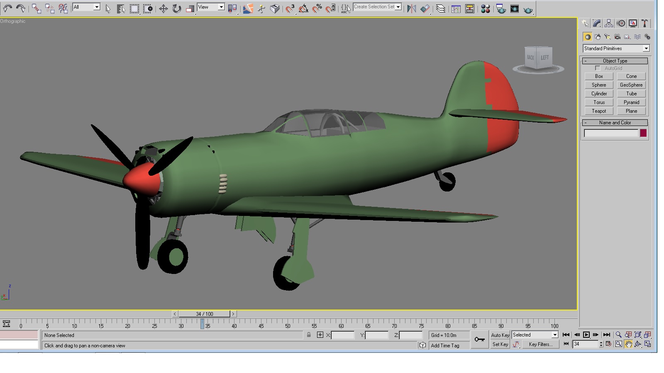664x373 pixels.
Task: Create a Teapot primitive button
Action: (599, 111)
